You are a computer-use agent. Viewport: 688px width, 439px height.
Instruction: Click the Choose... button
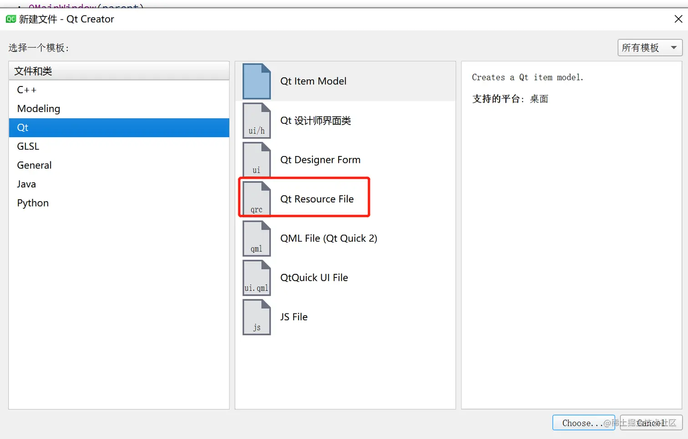click(584, 423)
